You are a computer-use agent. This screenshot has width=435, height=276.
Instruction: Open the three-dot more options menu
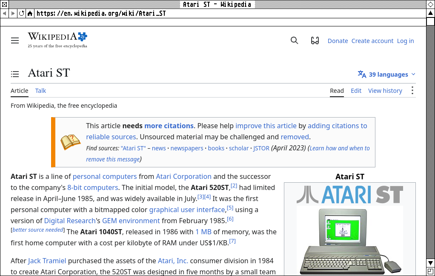[412, 90]
